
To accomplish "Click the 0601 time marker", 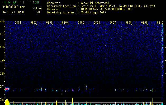I will [x=18, y=23].
